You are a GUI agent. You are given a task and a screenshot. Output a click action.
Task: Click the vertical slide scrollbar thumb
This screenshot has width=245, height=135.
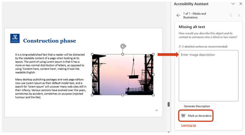tap(169, 104)
